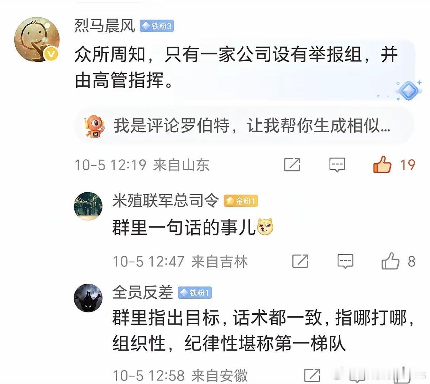430x384 pixels.
Task: Tap the share icon on 烈马晨风's comment
Action: [292, 165]
